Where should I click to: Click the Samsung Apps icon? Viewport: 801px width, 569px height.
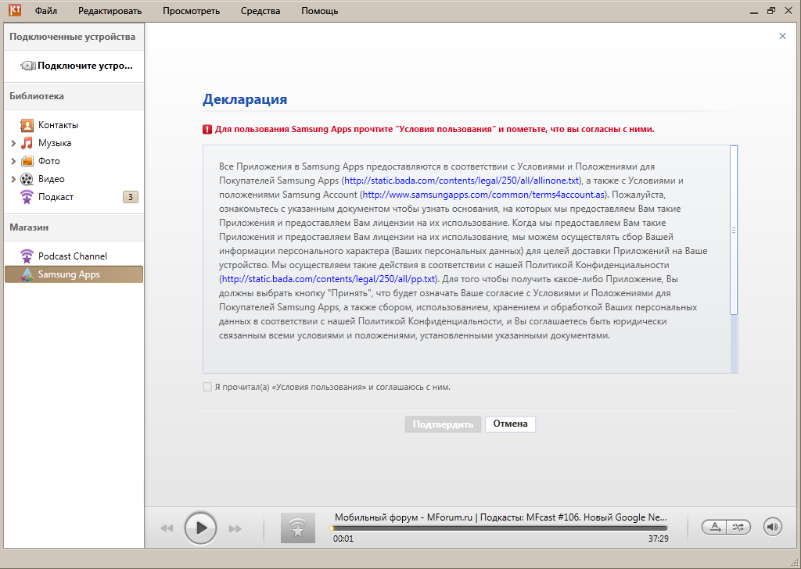point(27,274)
